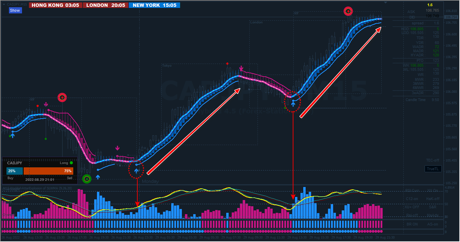The image size is (460, 242).
Task: Toggle the Rsi-off button
Action: (x=412, y=216)
